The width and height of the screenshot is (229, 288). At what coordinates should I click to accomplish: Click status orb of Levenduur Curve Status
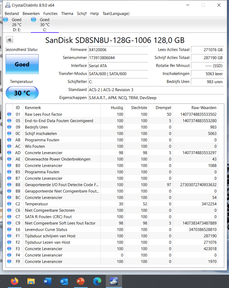pyautogui.click(x=9, y=230)
